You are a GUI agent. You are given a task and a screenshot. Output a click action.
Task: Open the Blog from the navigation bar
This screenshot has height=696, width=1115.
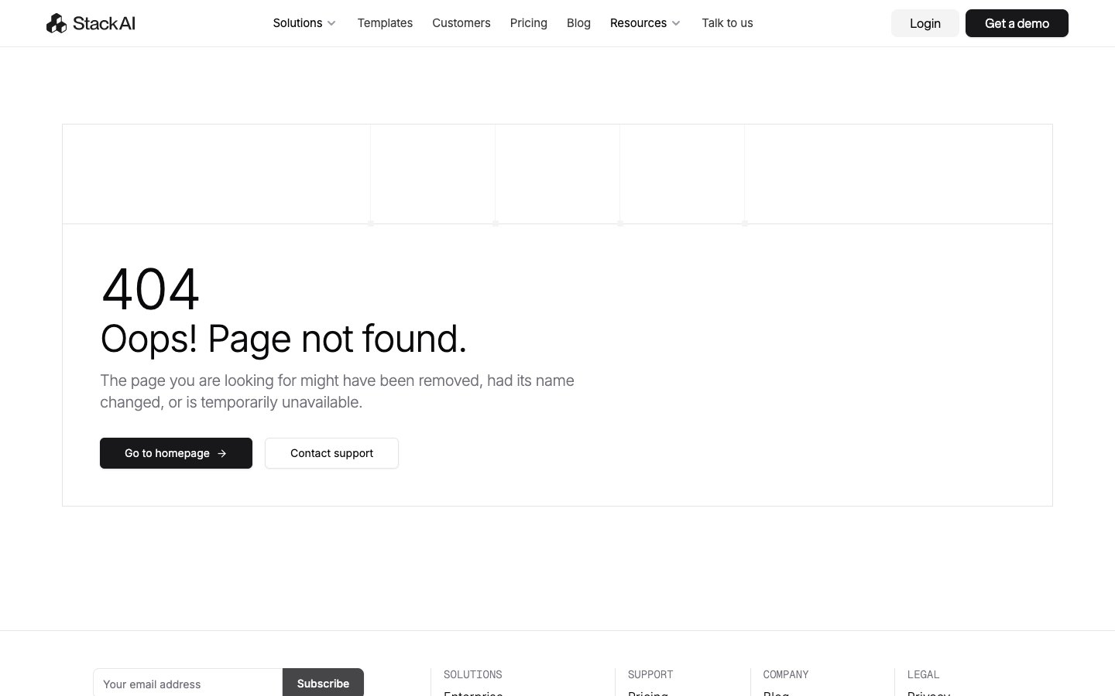pyautogui.click(x=578, y=23)
